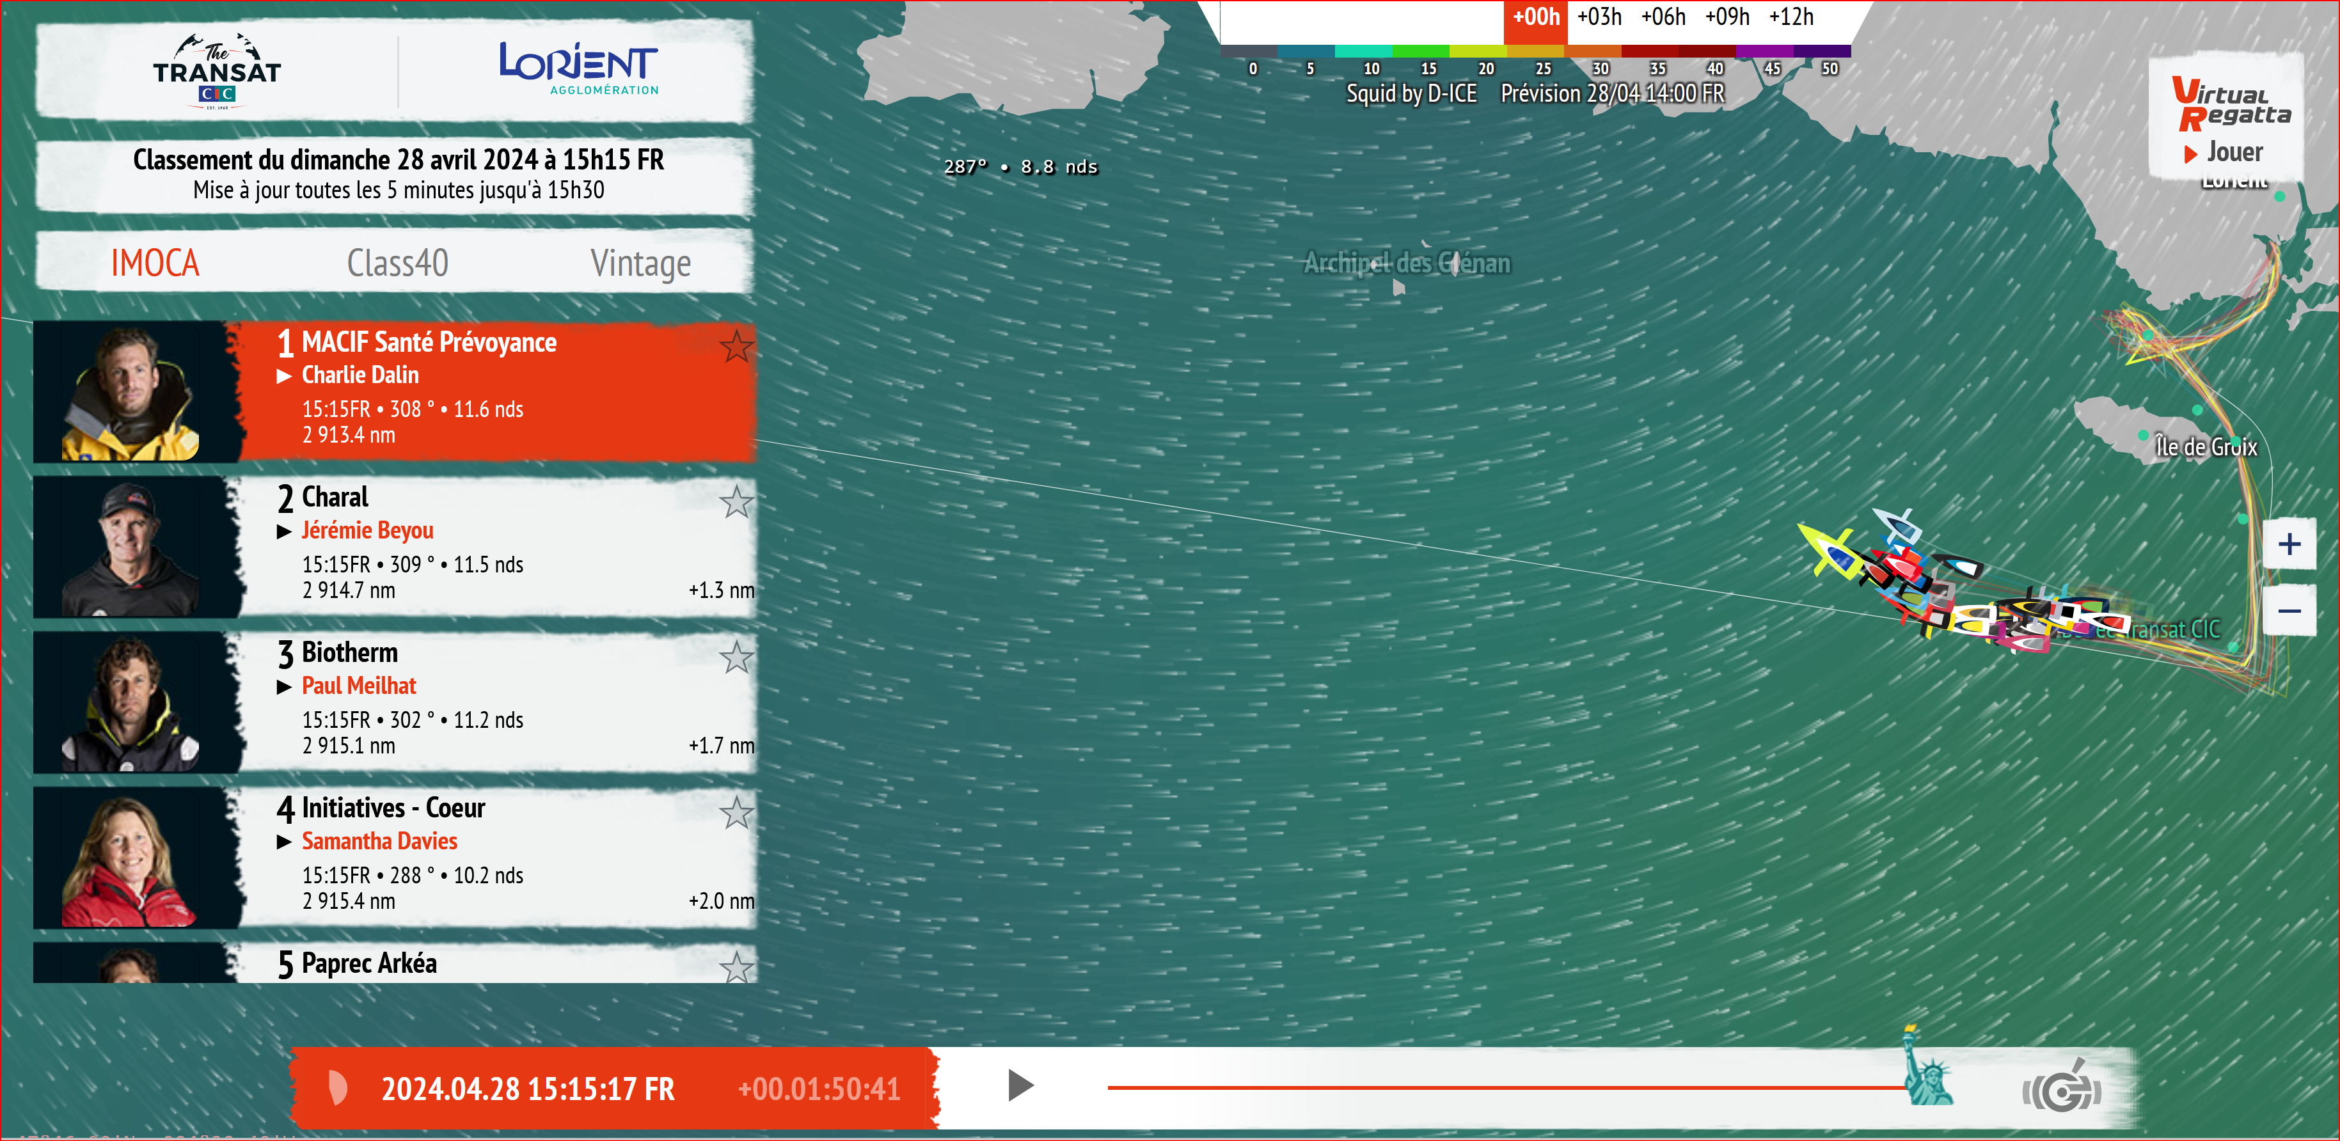Click the elapsed time +00.01:50:41
Screen dimensions: 2340x1141
click(x=818, y=1089)
